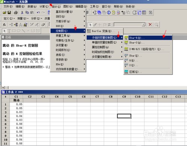Screen dimensions: 187x146
Task: Choose 属性控制图 submenu
Action: pyautogui.click(x=105, y=47)
